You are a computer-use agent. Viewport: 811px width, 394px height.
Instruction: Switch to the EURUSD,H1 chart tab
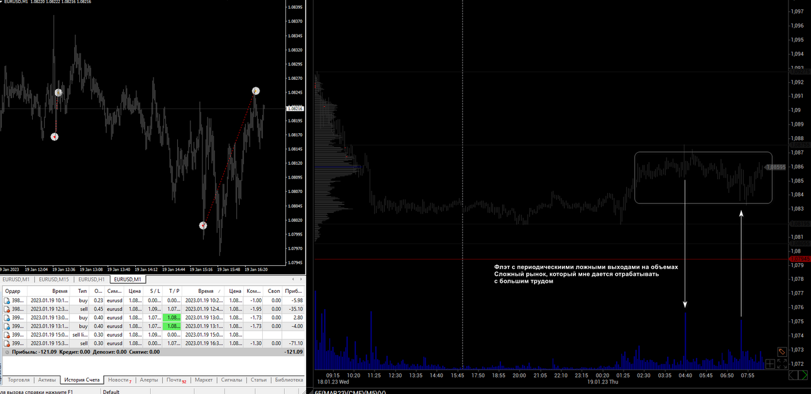point(91,280)
